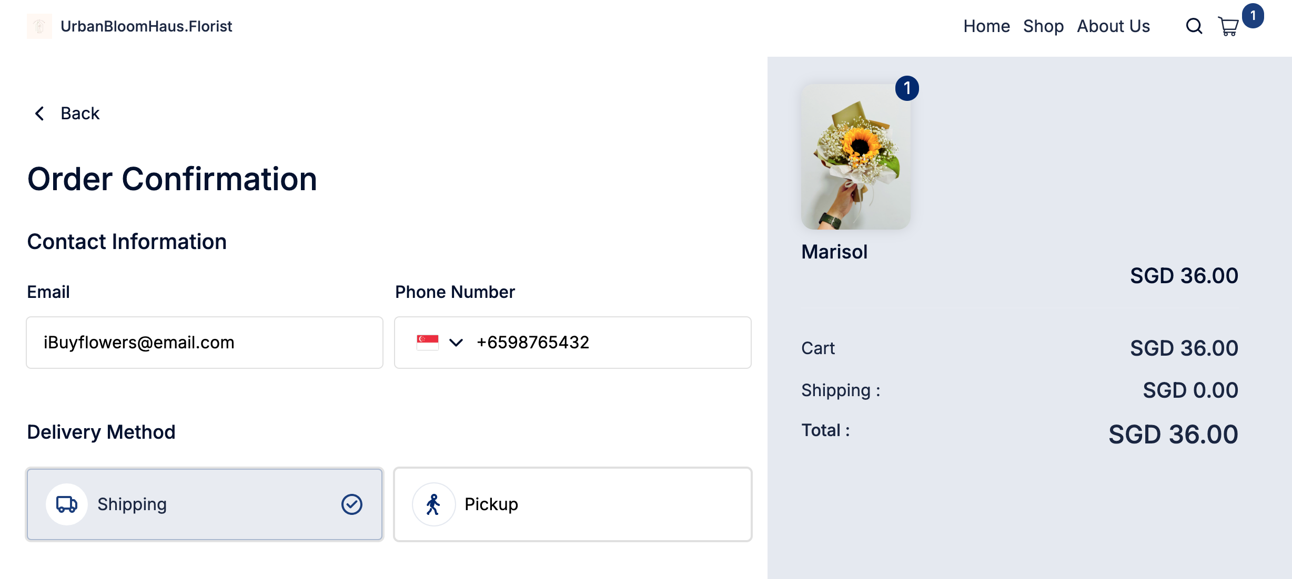
Task: Open the shopping cart icon
Action: (1228, 26)
